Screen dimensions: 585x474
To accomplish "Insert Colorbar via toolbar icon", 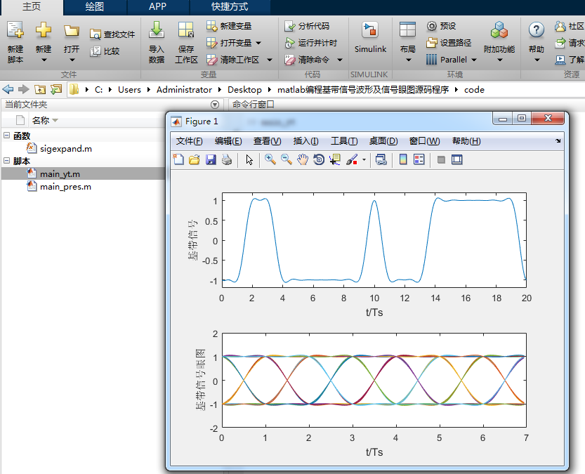I will (403, 159).
